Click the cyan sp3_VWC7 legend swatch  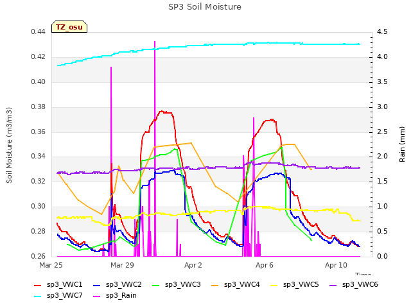point(38,296)
